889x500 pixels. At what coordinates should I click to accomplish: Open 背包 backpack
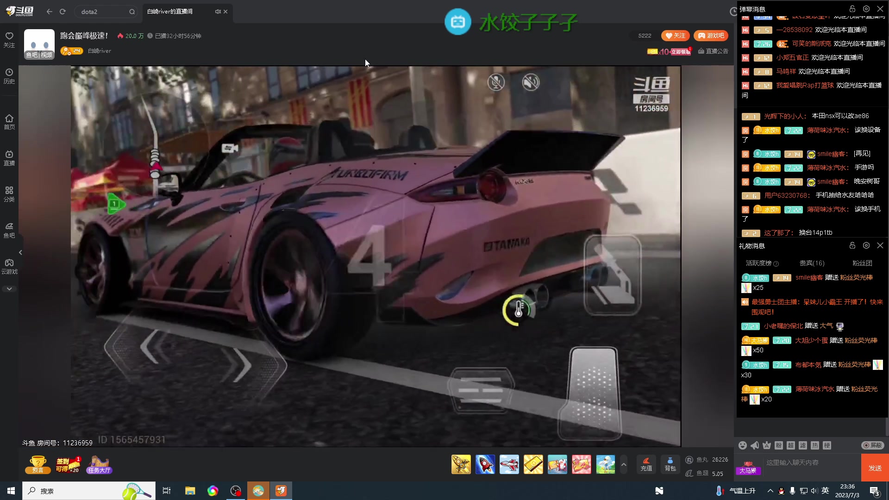(670, 464)
